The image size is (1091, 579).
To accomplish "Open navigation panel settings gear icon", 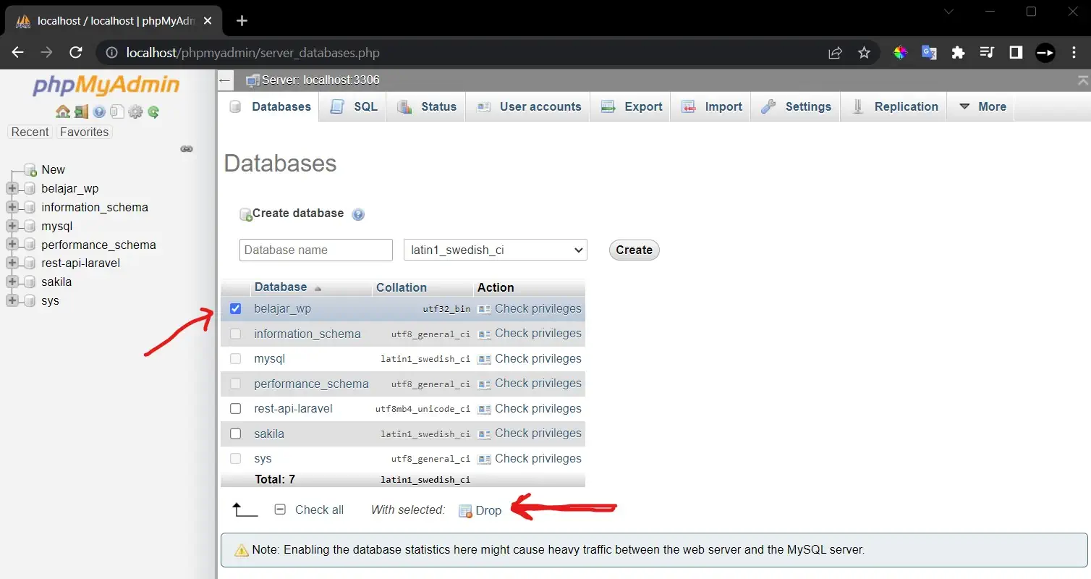I will point(135,112).
